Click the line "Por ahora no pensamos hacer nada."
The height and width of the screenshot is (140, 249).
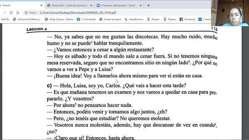coord(89,105)
